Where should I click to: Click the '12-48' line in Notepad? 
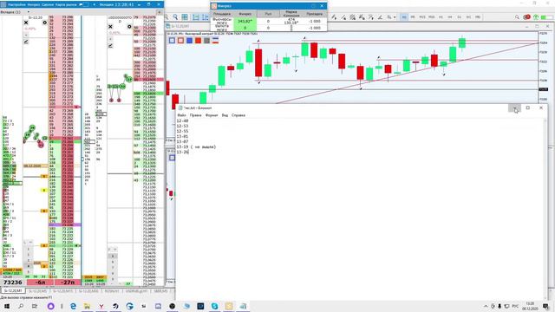click(182, 120)
